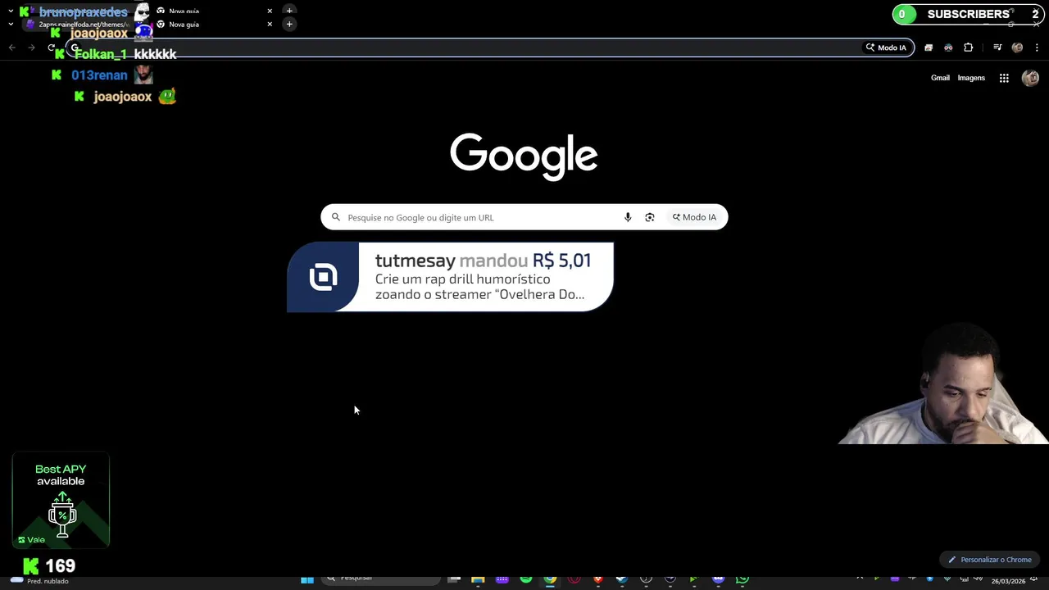Open File Explorer from the taskbar
Screen dimensions: 1049x590
(x=478, y=579)
